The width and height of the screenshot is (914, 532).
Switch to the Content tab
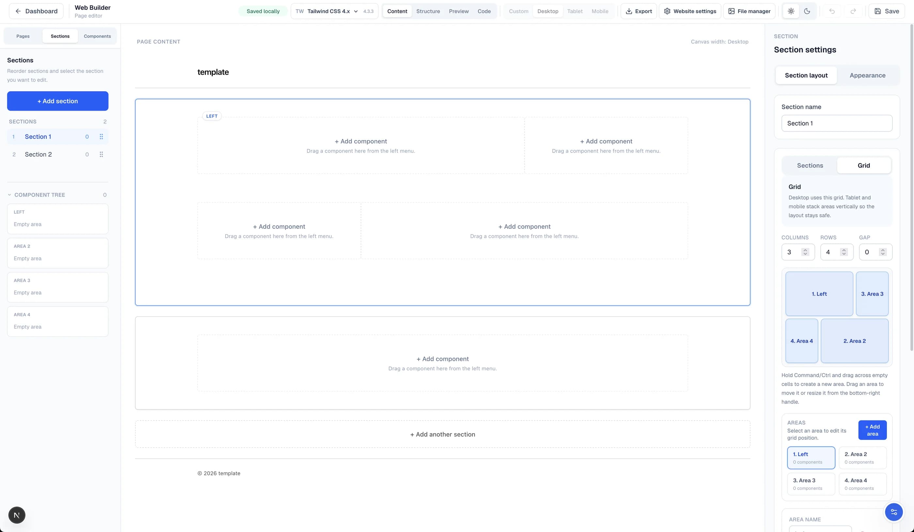pyautogui.click(x=397, y=11)
